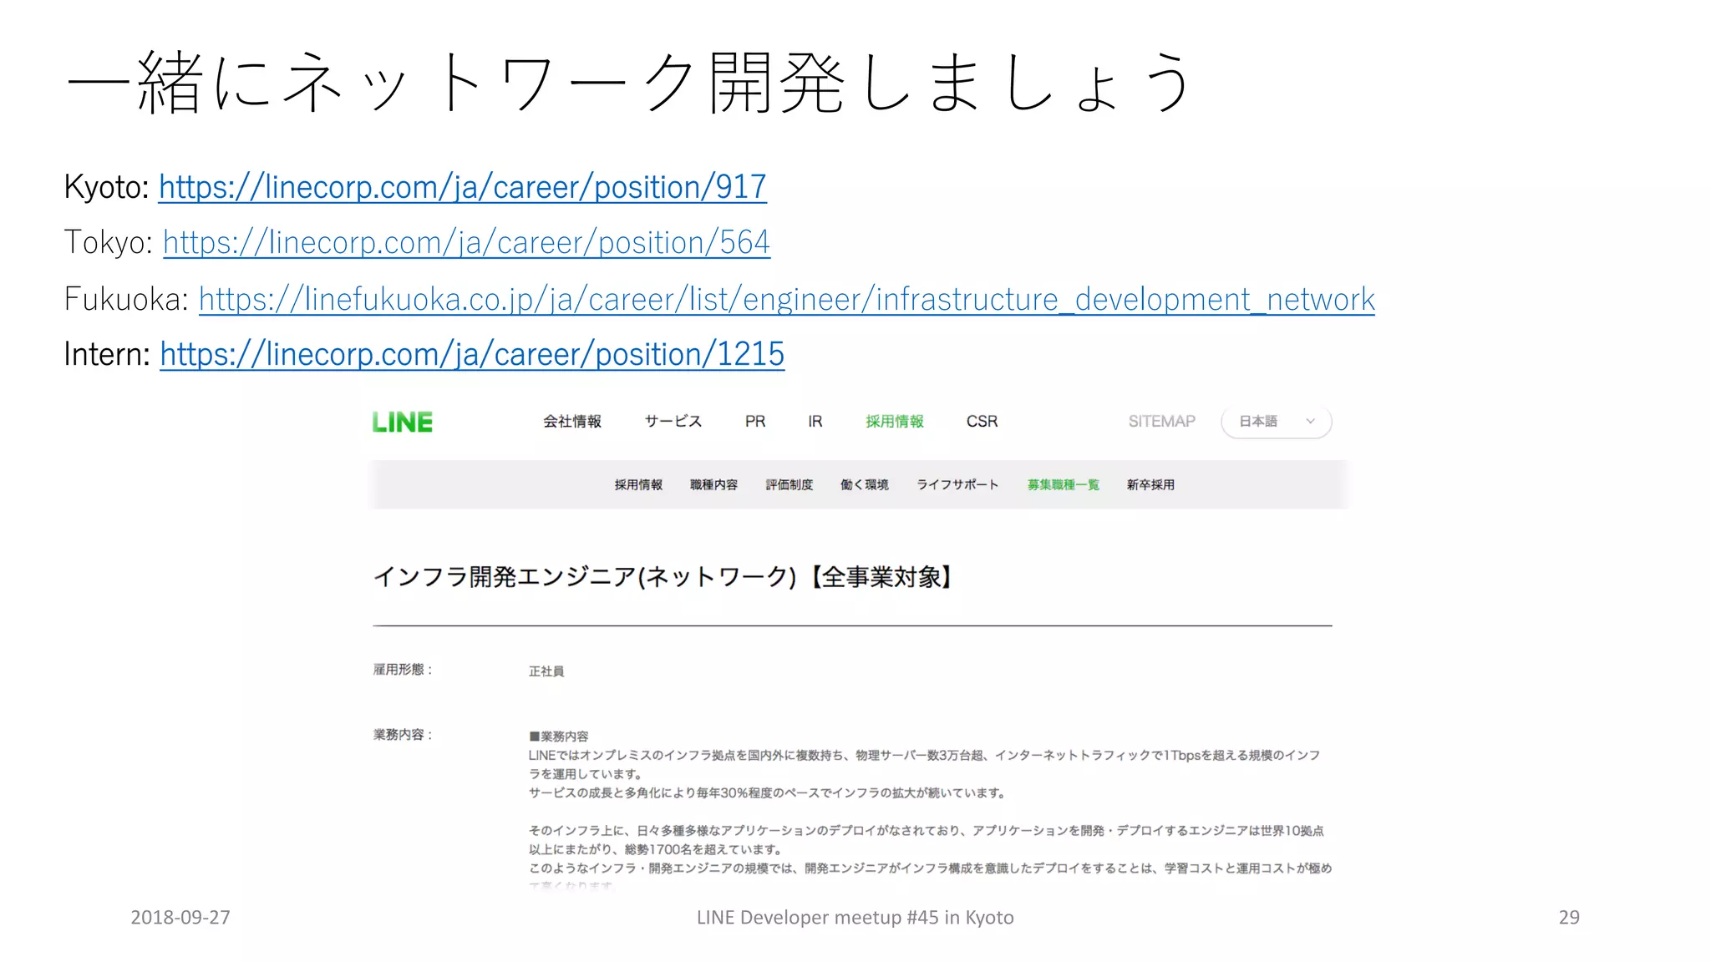
Task: Select the green 採用情報 top menu
Action: click(894, 422)
